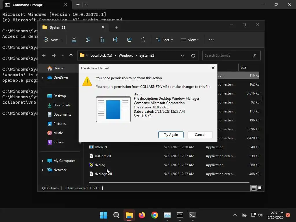Click the Share icon in Explorer toolbar

click(129, 40)
